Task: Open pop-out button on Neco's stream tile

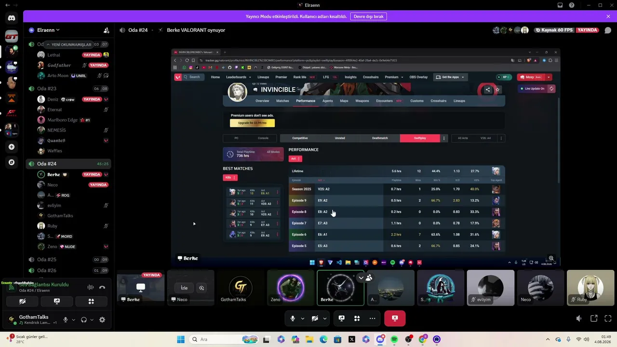Action: [x=201, y=288]
